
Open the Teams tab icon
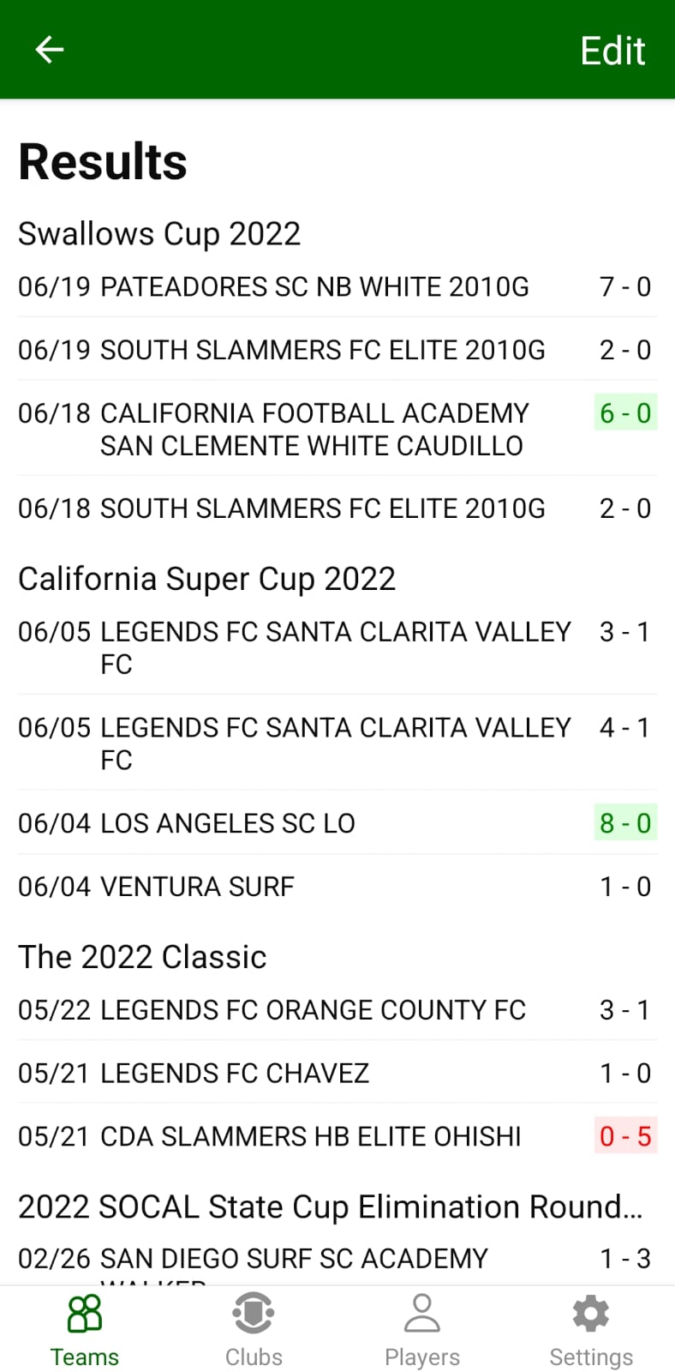(x=85, y=1314)
